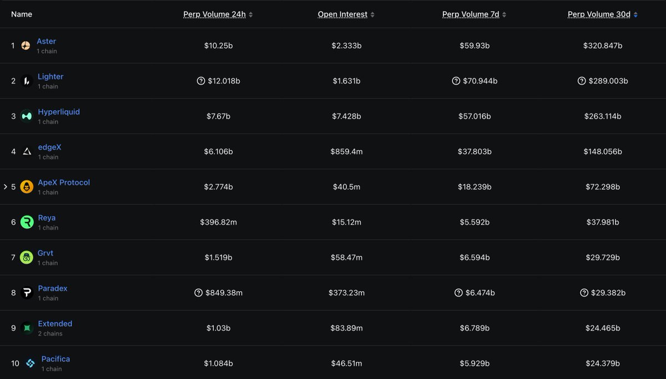The image size is (666, 379).
Task: Click the edgeX triangle logo icon
Action: pyautogui.click(x=27, y=151)
